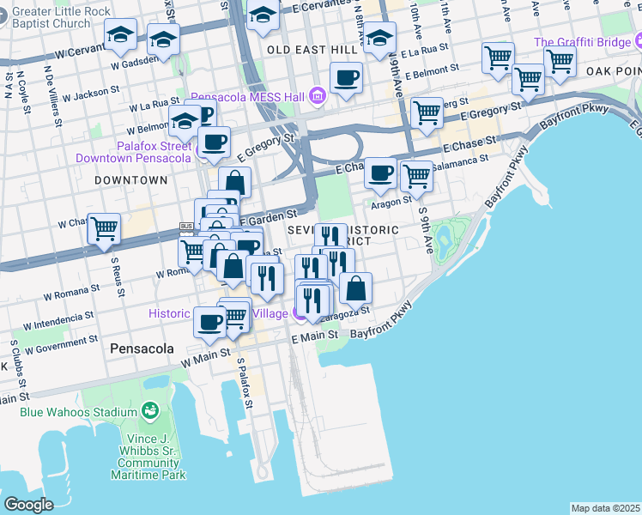Select the grocery cart marker on E Gregory St
Image resolution: width=642 pixels, height=515 pixels.
click(427, 114)
